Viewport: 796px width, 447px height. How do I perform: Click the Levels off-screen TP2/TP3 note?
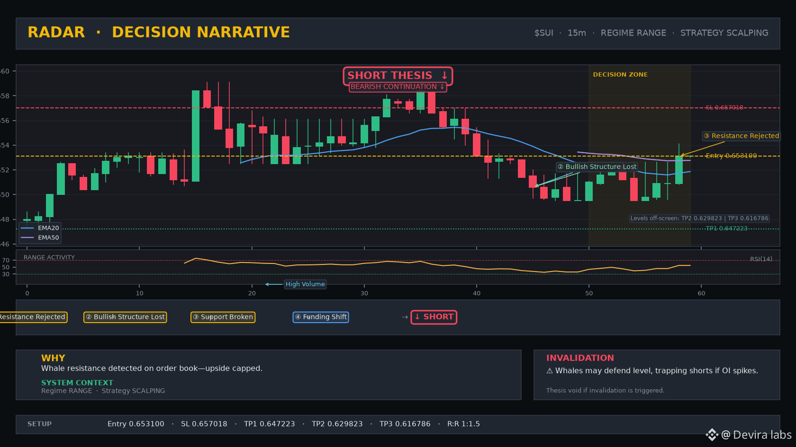(699, 219)
